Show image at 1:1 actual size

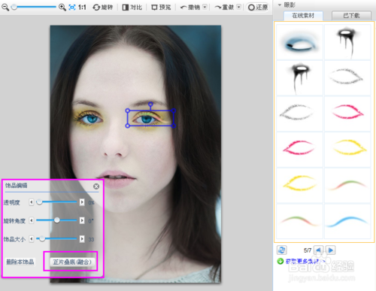(82, 8)
